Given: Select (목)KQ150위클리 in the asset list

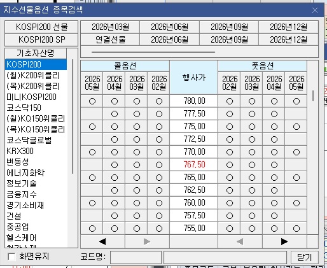Looking at the screenshot, I should pyautogui.click(x=36, y=129).
